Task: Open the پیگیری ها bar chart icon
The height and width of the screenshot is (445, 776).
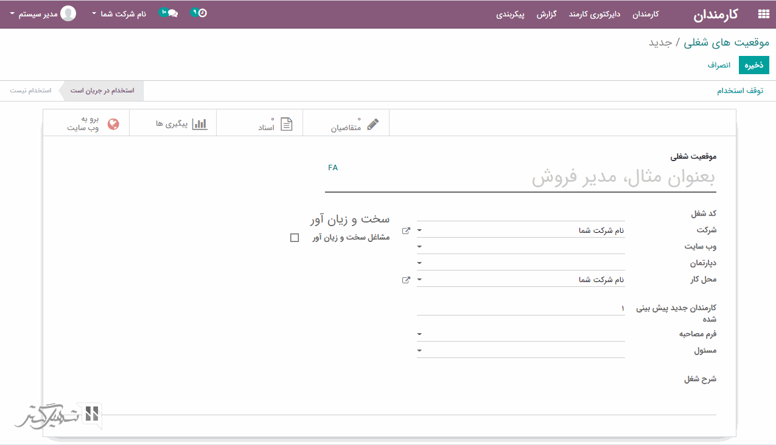Action: [200, 123]
